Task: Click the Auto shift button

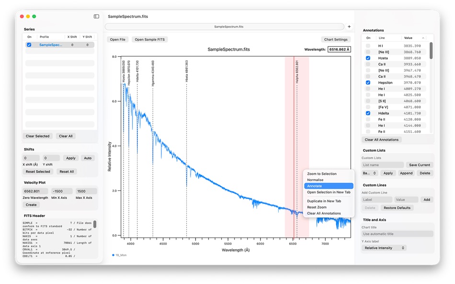Action: click(88, 158)
